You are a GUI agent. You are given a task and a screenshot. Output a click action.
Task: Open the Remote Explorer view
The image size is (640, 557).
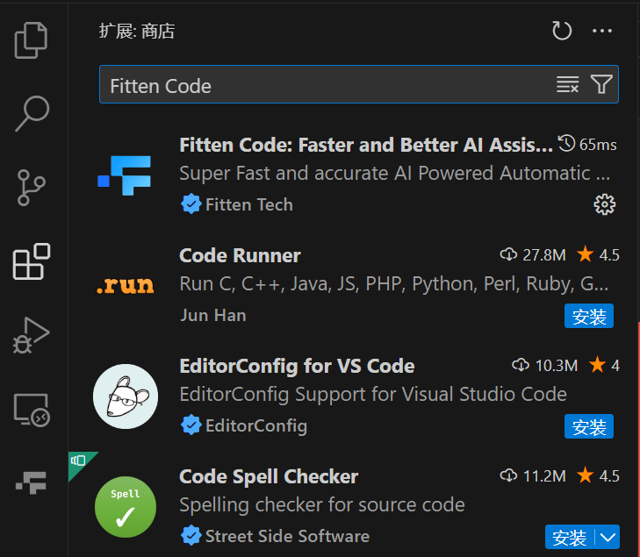click(32, 410)
